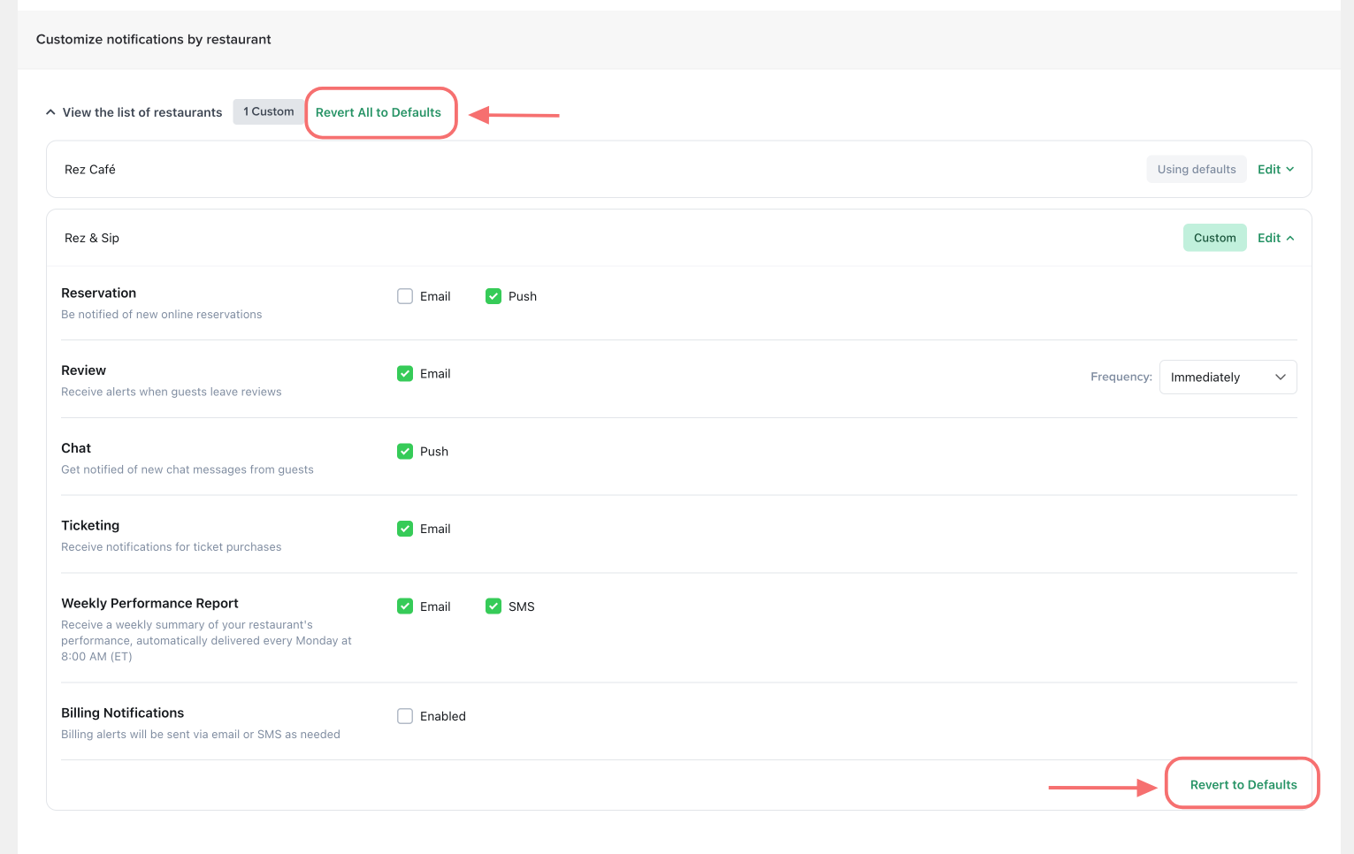The height and width of the screenshot is (854, 1354).
Task: Disable Email for Review alerts
Action: [x=405, y=374]
